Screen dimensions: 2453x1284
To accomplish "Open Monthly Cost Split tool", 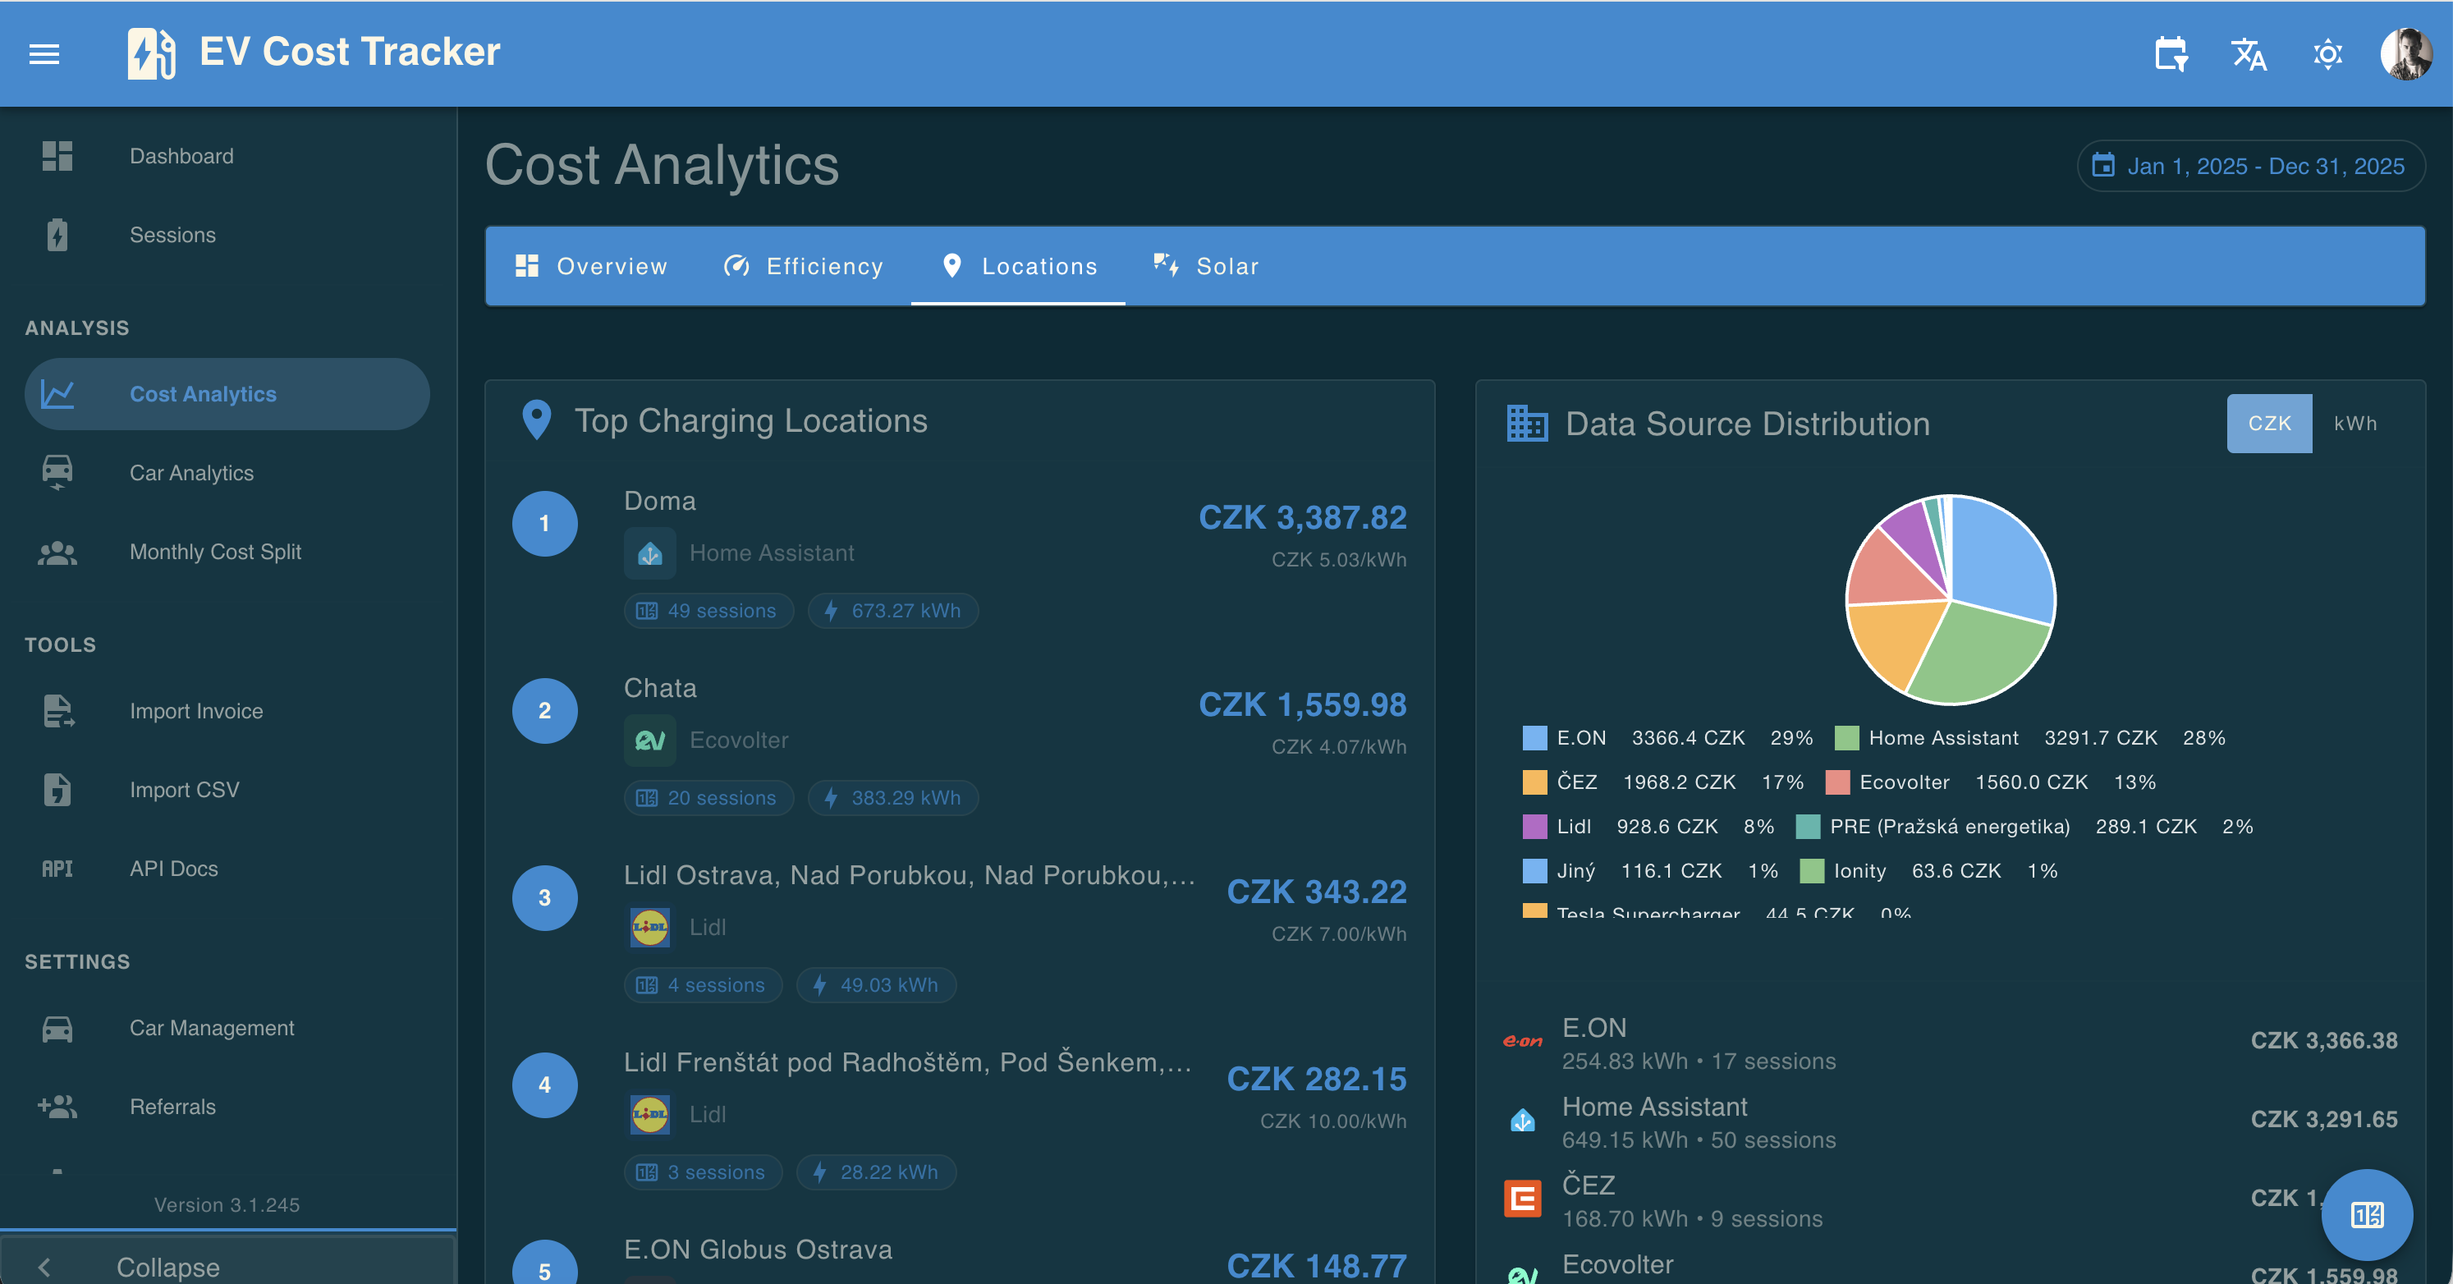I will [x=215, y=552].
